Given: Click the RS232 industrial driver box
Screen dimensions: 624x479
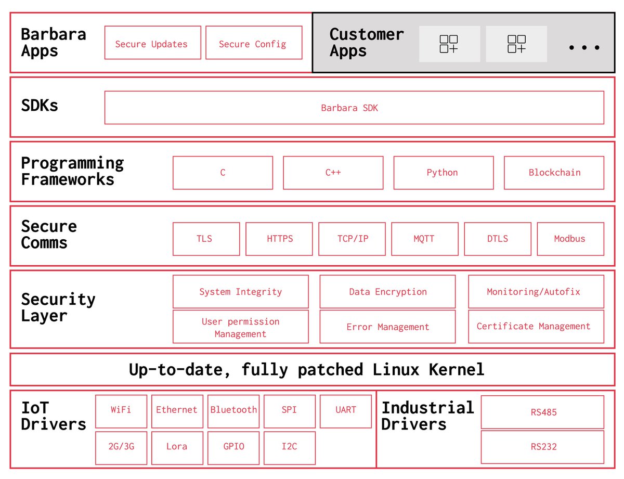Looking at the screenshot, I should pyautogui.click(x=542, y=447).
